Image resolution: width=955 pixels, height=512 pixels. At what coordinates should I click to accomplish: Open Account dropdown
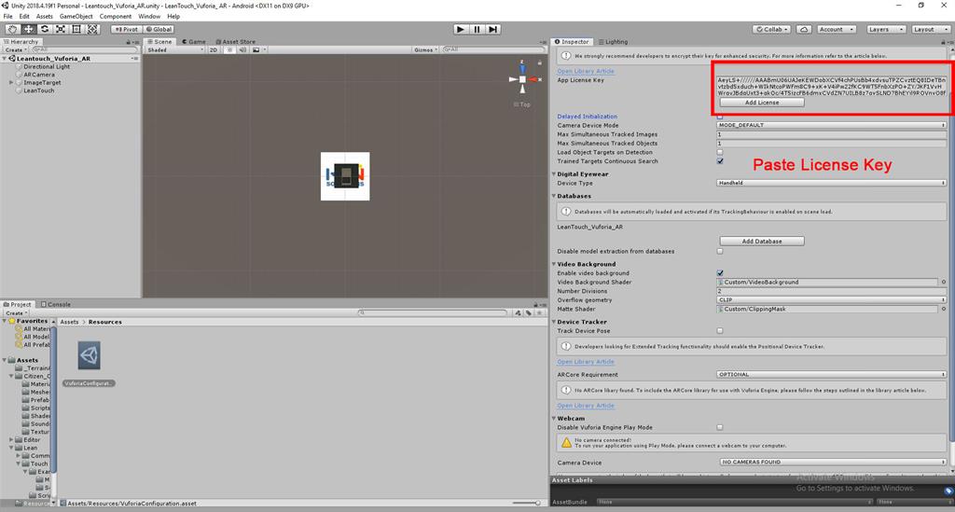(x=835, y=29)
